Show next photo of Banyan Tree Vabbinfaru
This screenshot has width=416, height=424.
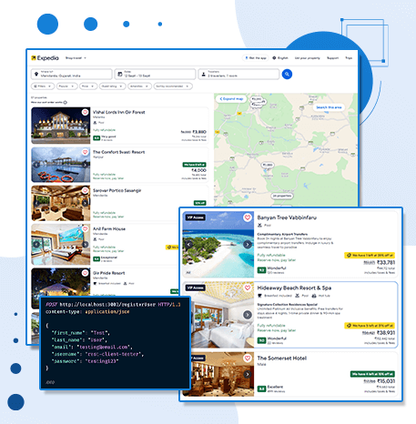[248, 244]
